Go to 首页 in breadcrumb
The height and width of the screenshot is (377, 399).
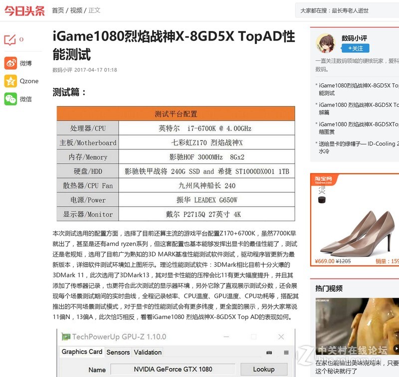click(x=58, y=10)
